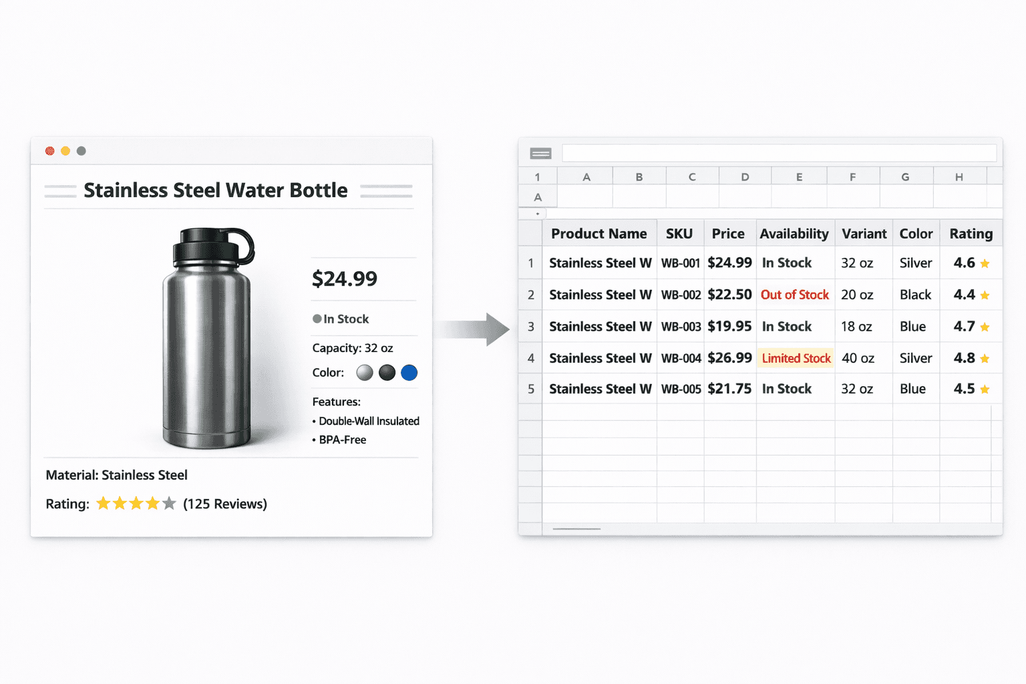
Task: Click the gray In Stock status dot
Action: click(x=315, y=319)
